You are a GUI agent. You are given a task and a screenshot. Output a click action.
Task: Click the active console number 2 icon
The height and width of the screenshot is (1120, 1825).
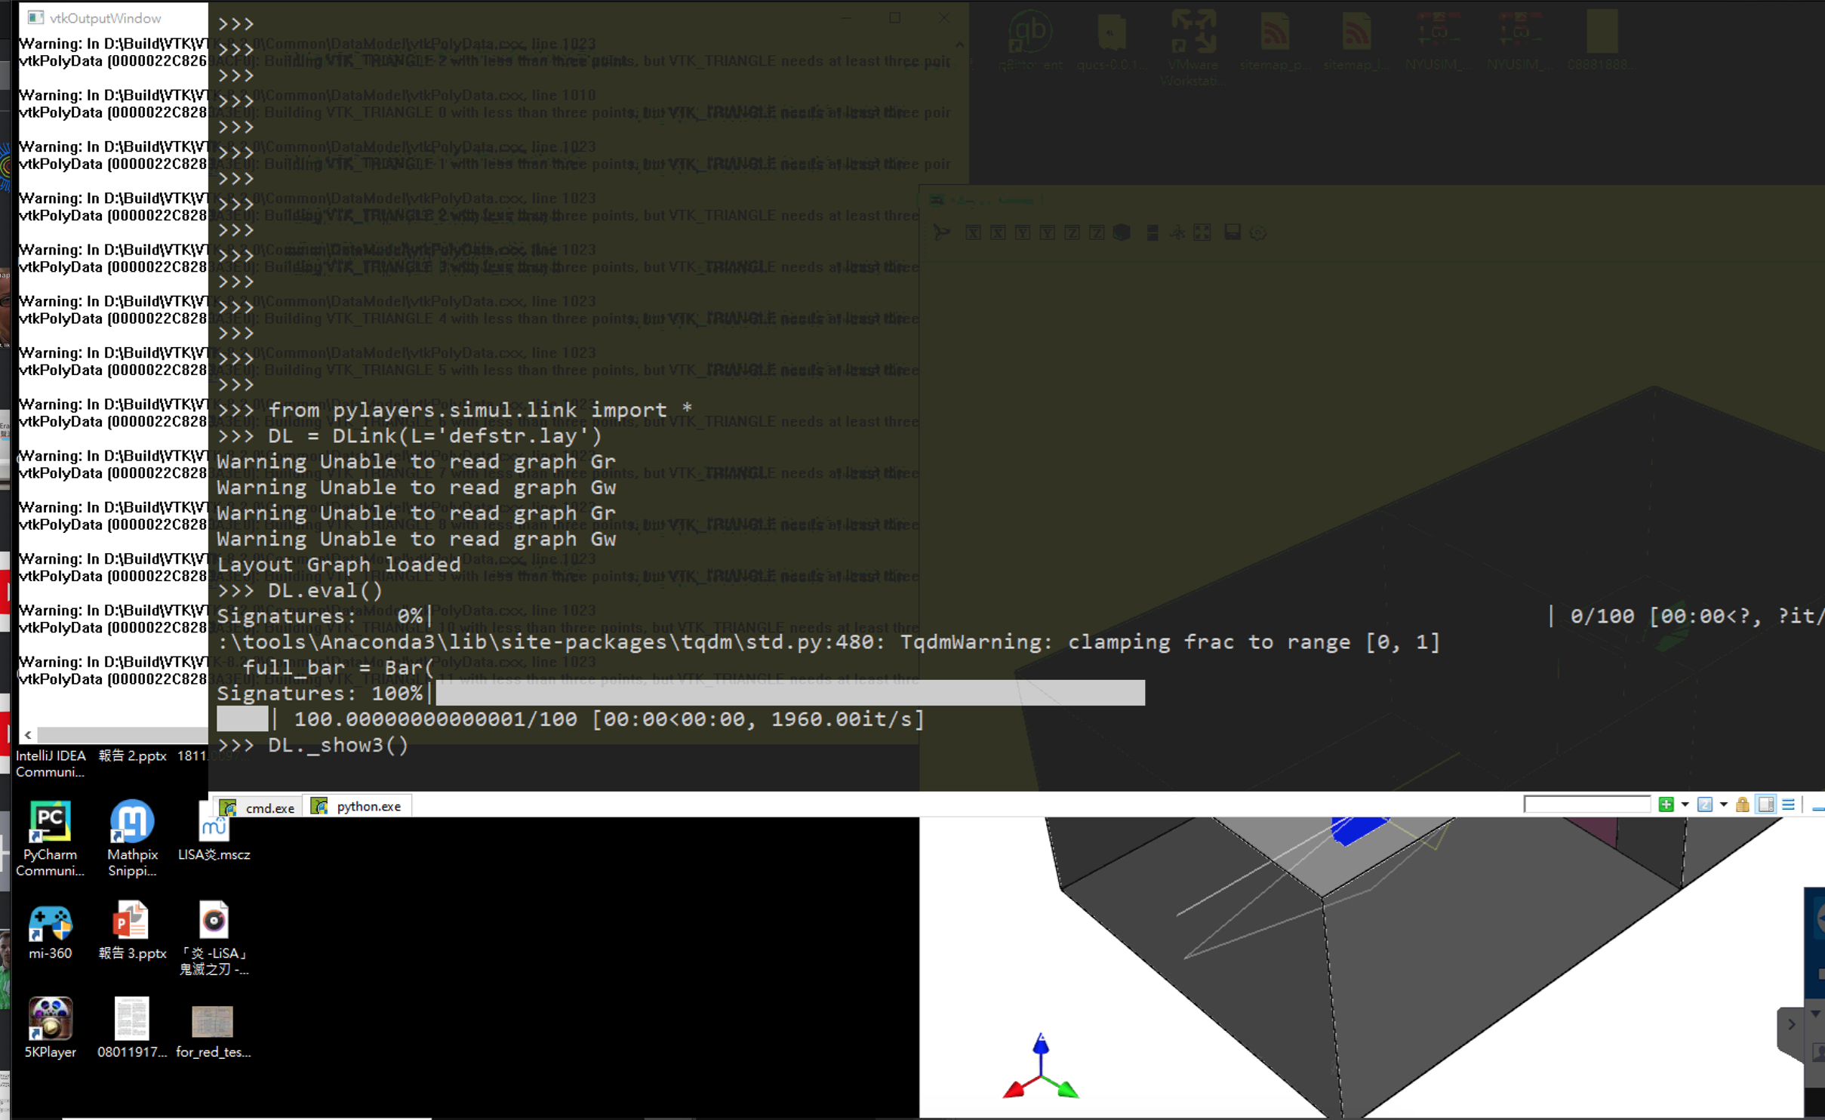pyautogui.click(x=1704, y=805)
